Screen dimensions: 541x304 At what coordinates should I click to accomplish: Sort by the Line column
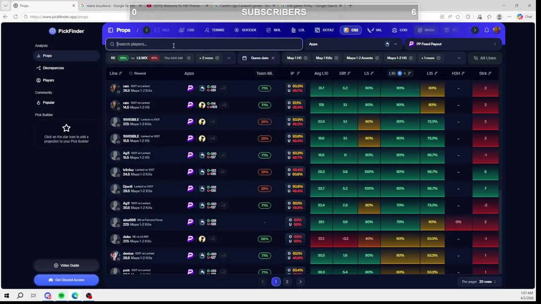(x=116, y=73)
